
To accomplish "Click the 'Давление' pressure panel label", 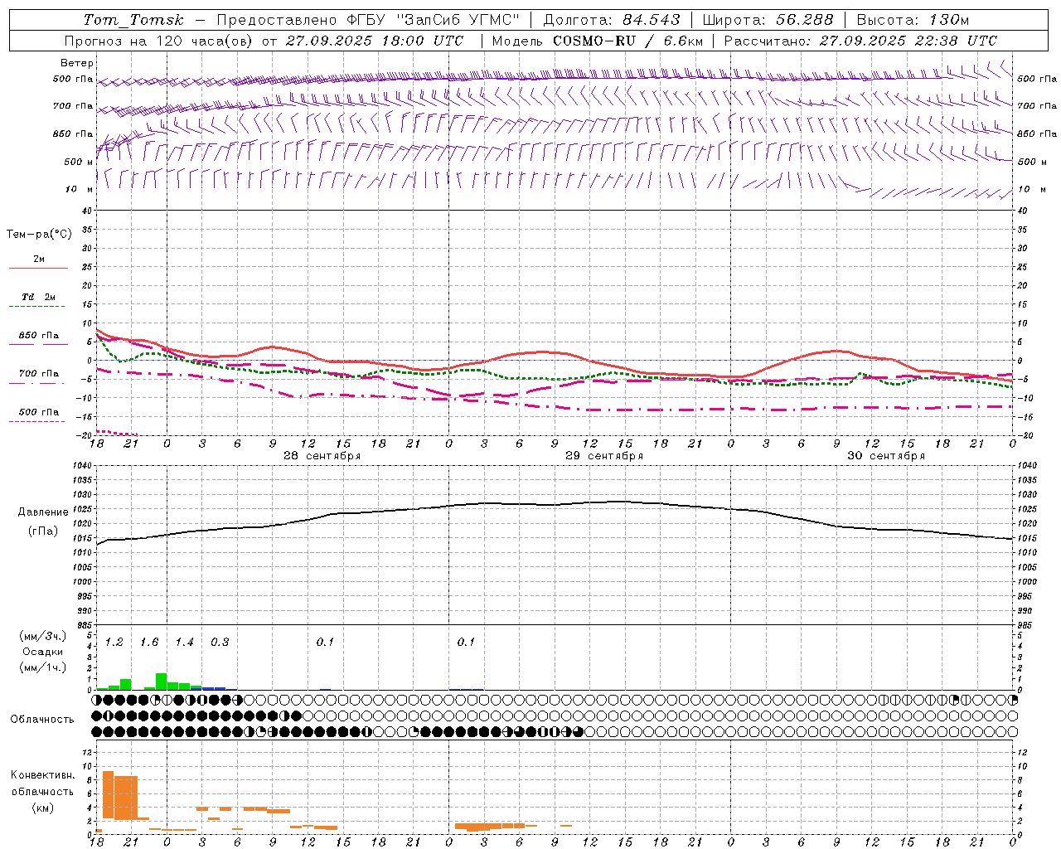I will [43, 512].
